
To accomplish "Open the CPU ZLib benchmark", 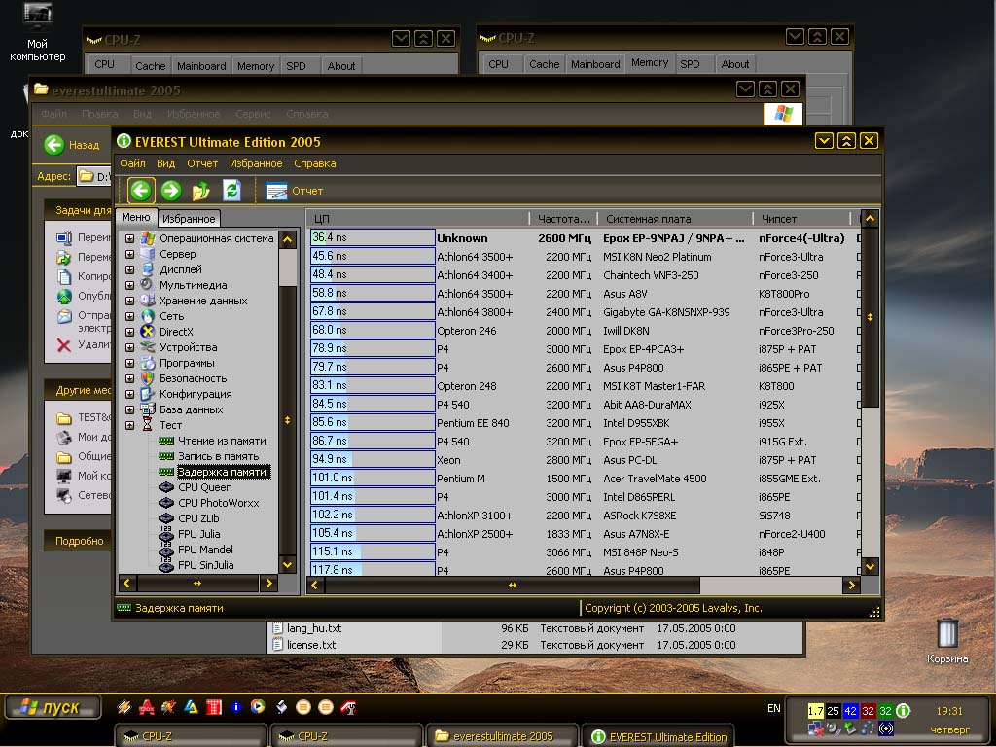I will tap(198, 519).
